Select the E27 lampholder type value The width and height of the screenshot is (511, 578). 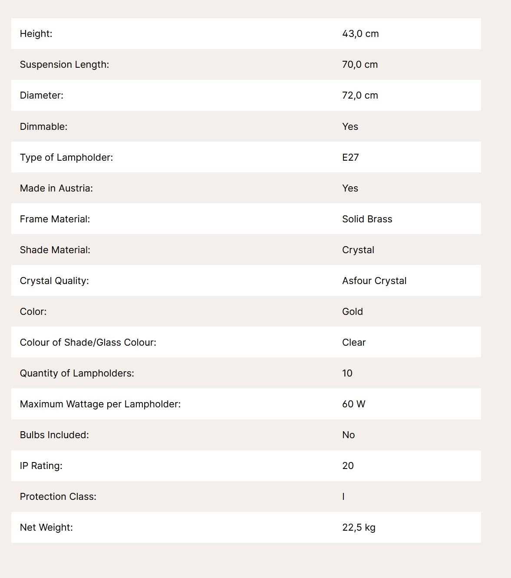350,157
